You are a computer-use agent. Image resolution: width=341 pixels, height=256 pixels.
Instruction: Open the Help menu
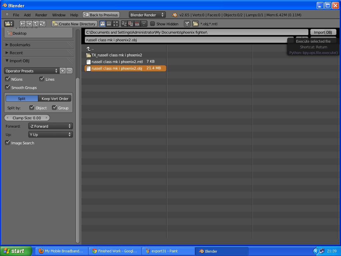74,15
